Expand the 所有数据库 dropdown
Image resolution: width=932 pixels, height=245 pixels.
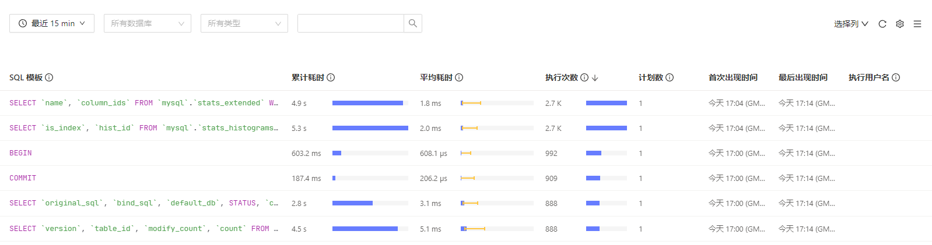point(147,23)
